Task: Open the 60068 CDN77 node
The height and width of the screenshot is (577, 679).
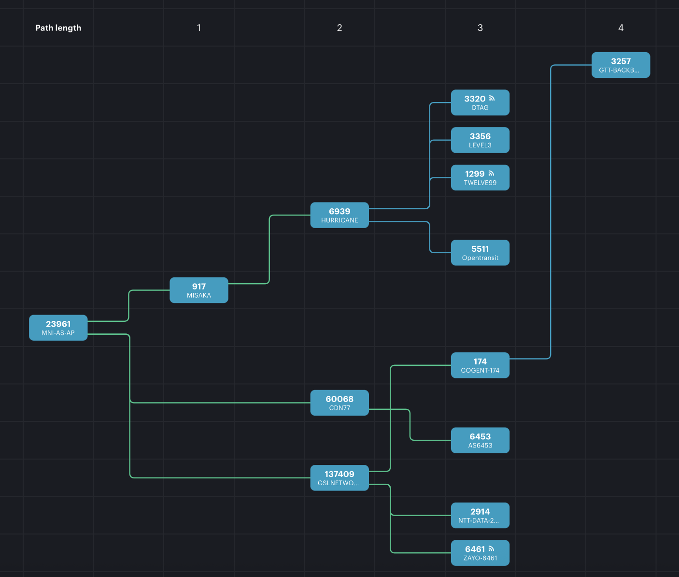Action: tap(339, 403)
